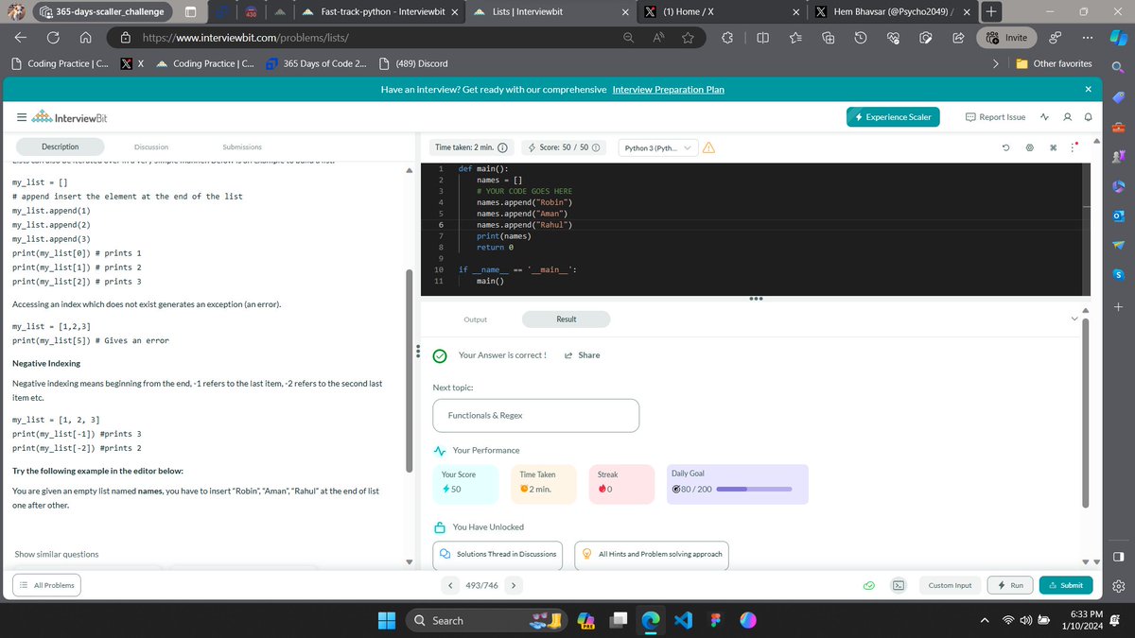Click the browser back arrow
This screenshot has height=638, width=1135.
pos(21,38)
